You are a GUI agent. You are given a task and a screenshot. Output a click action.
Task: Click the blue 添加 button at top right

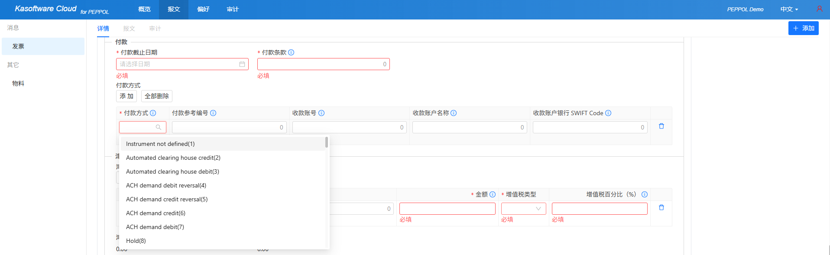point(803,28)
